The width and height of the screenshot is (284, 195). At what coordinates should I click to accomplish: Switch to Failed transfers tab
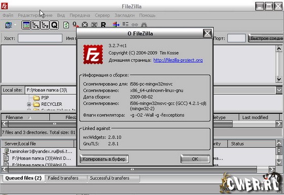(x=63, y=178)
